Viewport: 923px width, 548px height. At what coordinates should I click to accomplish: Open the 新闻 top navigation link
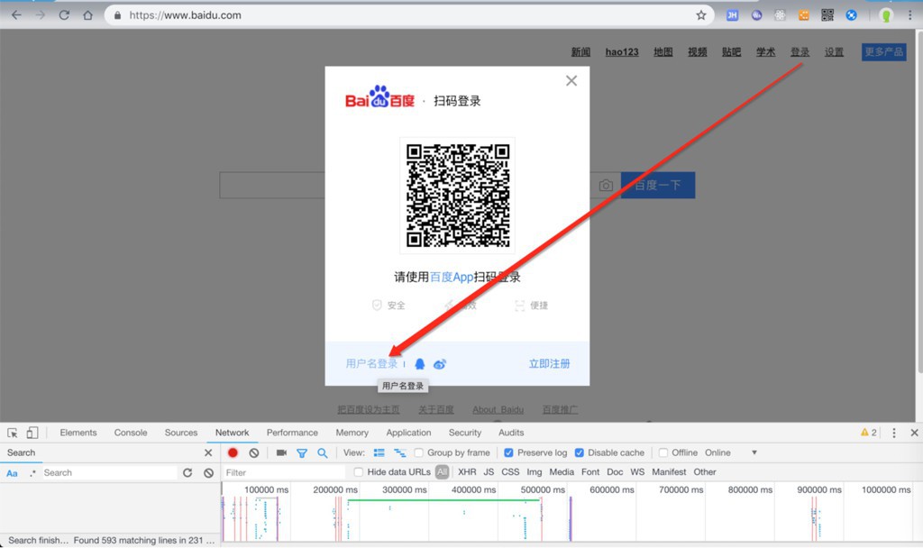pos(580,51)
